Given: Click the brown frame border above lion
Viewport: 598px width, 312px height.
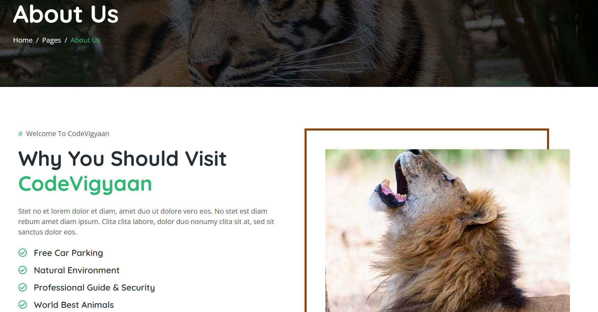Looking at the screenshot, I should 427,130.
